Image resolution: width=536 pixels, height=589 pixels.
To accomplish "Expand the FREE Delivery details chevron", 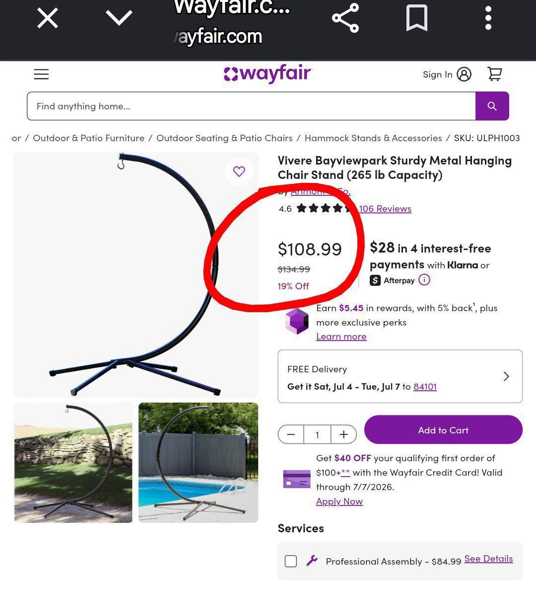I will point(506,376).
